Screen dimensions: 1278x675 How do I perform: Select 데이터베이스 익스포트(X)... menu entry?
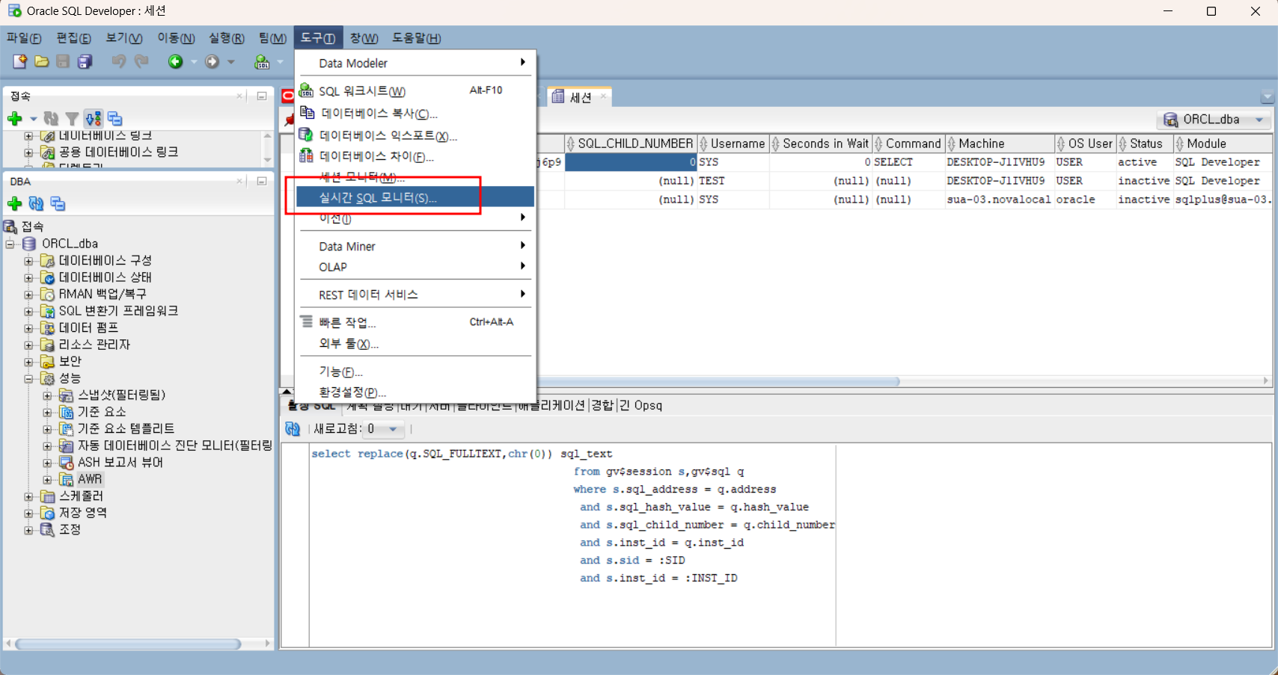(x=415, y=136)
